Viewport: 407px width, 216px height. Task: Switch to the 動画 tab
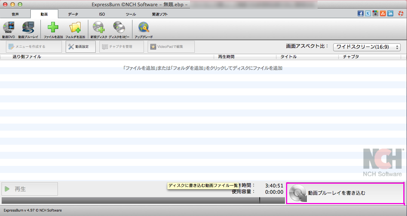tap(44, 14)
